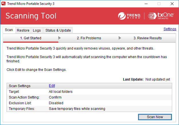
Task: Select the Status & Update tab
Action: click(x=58, y=30)
